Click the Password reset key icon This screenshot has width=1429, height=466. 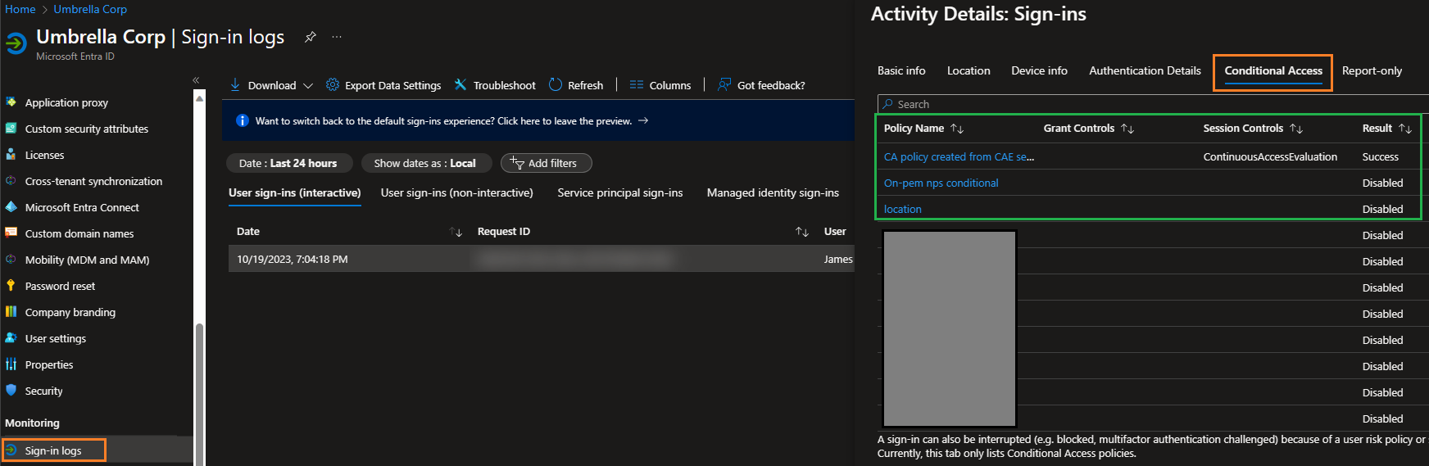coord(11,286)
